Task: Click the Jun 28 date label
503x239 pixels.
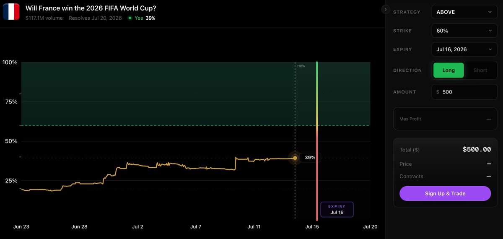Action: (79, 226)
